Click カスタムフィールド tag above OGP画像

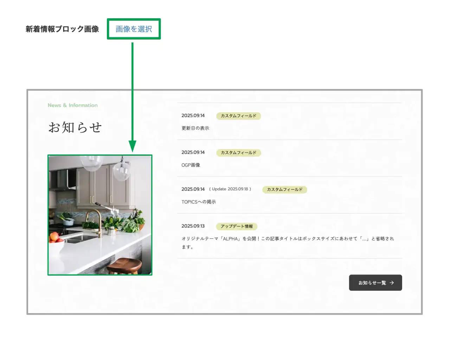(x=238, y=153)
